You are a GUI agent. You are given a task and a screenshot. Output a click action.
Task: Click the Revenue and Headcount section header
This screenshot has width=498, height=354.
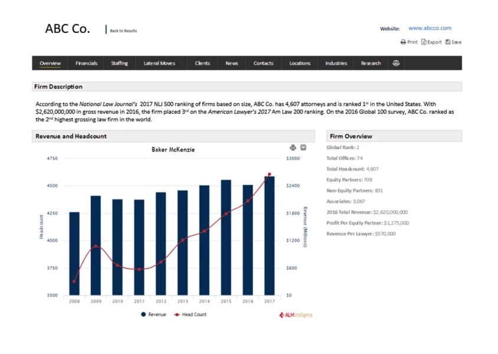(173, 136)
